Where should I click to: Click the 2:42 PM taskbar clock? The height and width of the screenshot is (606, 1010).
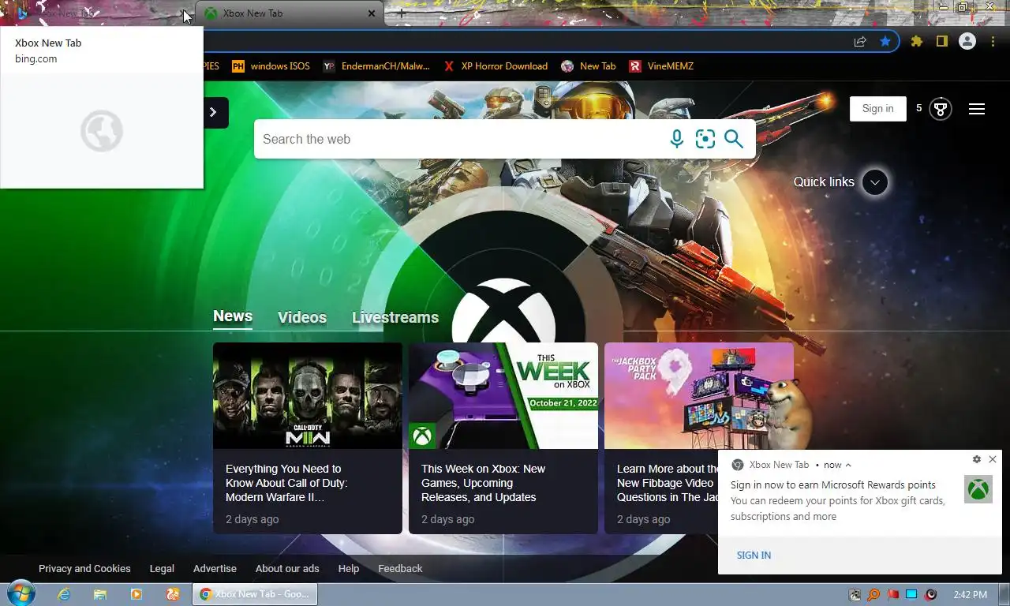(x=970, y=595)
